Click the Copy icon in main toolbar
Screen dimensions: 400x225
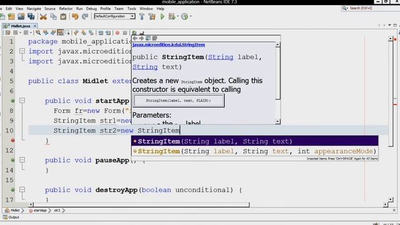53,17
